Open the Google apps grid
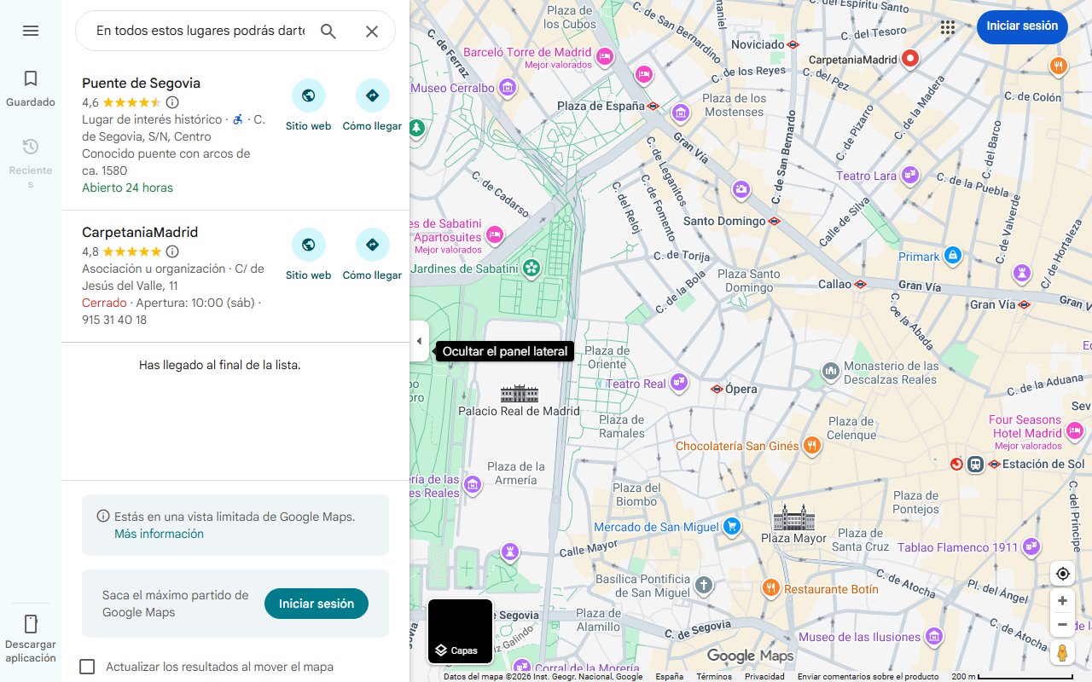Screen dimensions: 1092x682 point(948,27)
